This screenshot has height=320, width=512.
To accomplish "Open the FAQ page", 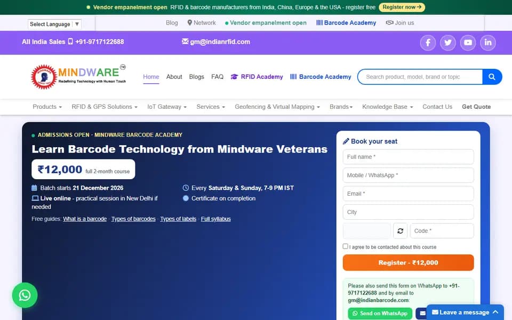I will coord(217,77).
